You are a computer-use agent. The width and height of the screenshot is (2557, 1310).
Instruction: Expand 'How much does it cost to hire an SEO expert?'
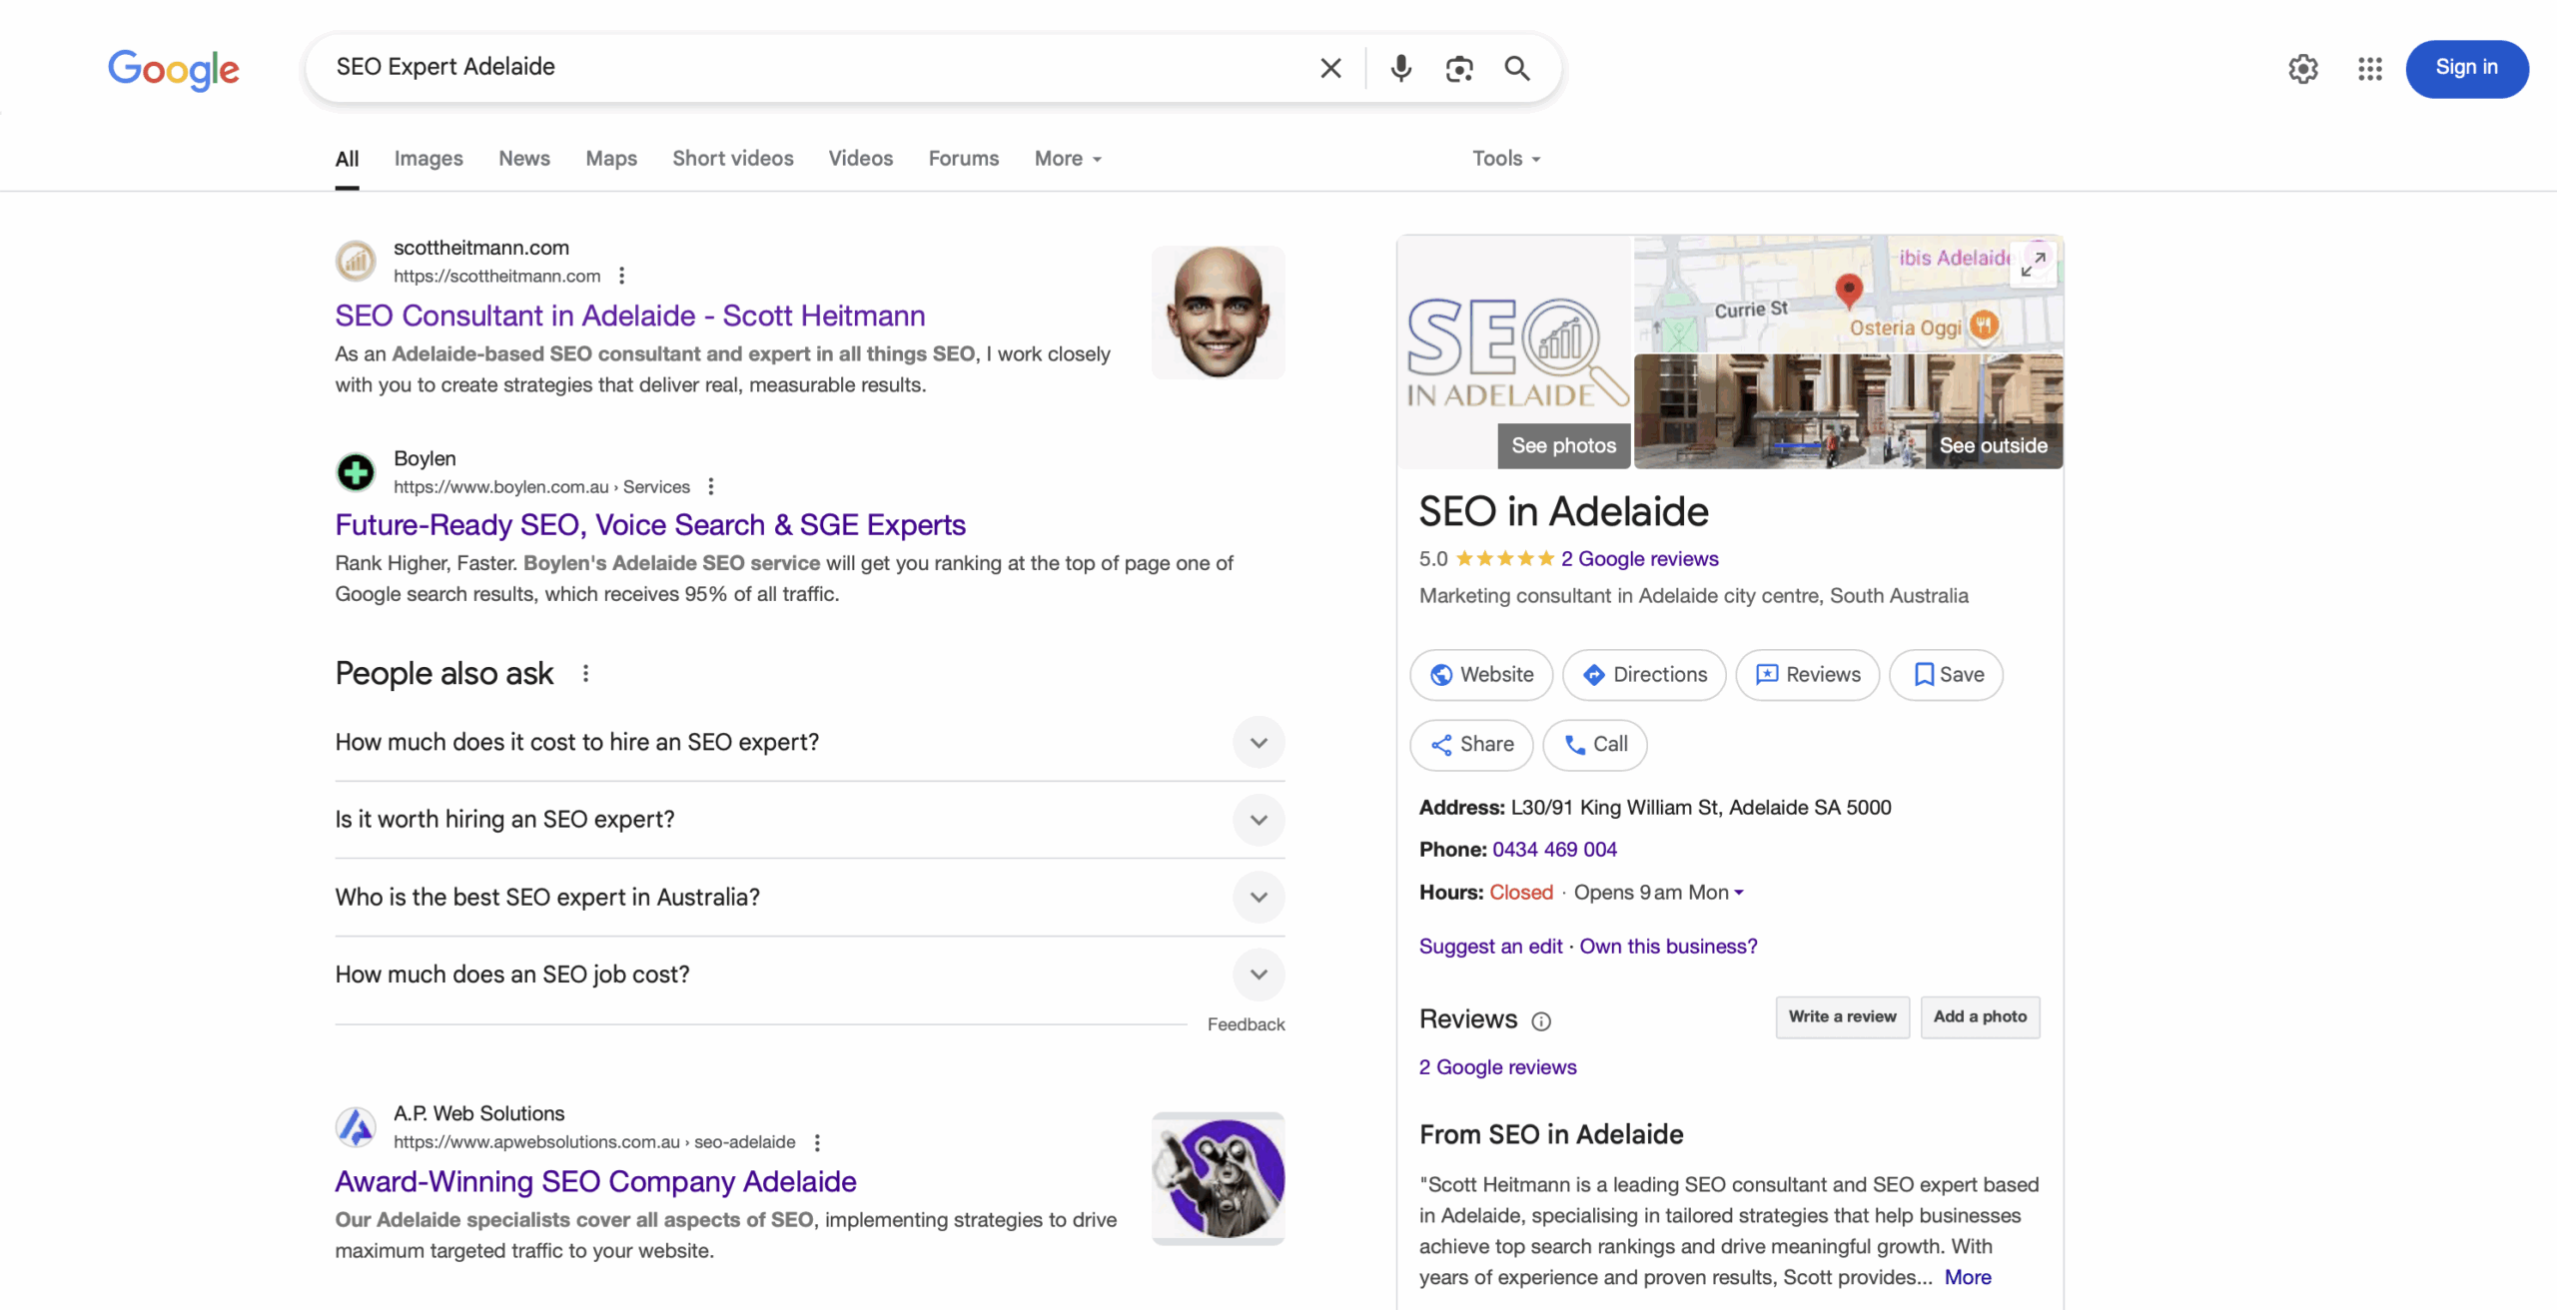coord(810,742)
